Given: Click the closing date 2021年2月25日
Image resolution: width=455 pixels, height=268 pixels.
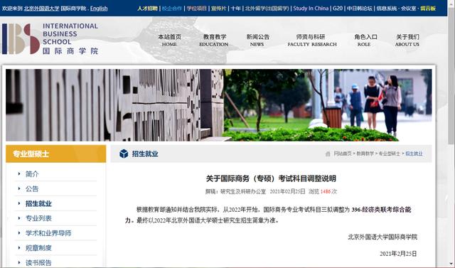Looking at the screenshot, I should (398, 254).
